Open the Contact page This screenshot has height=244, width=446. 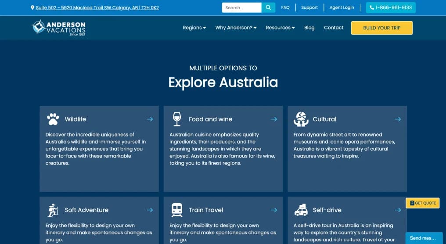click(x=334, y=28)
